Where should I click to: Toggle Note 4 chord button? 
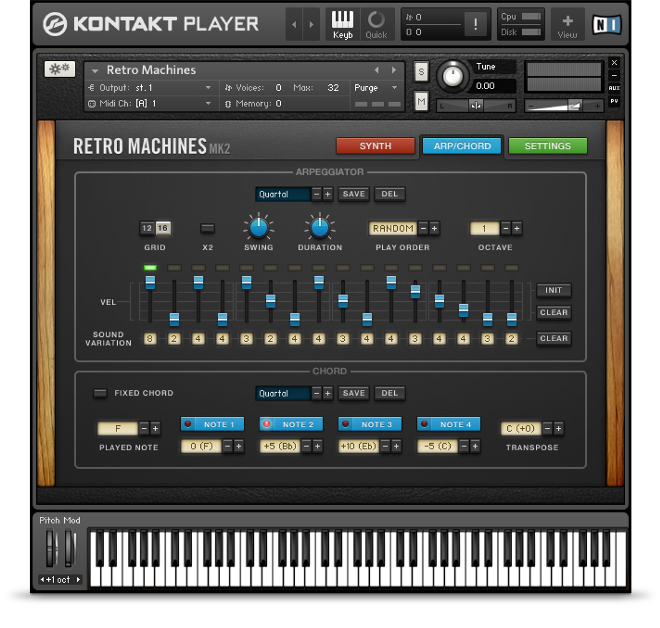449,424
